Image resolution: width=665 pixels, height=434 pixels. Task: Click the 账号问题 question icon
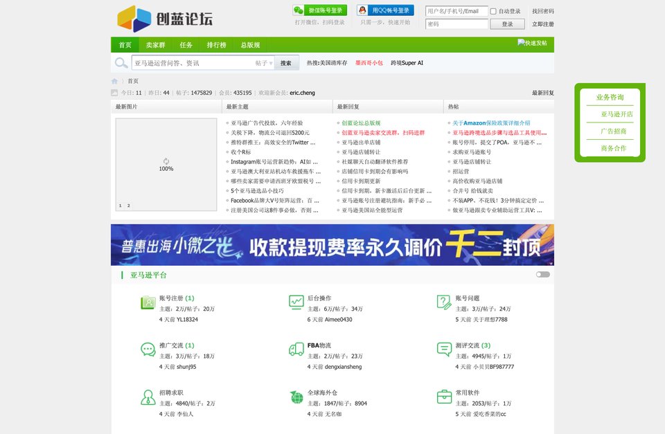pyautogui.click(x=444, y=302)
